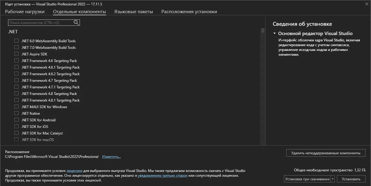Image resolution: width=371 pixels, height=186 pixels.
Task: Check .NET Framework 4.7.1 Targeting Pack
Action: pos(16,87)
